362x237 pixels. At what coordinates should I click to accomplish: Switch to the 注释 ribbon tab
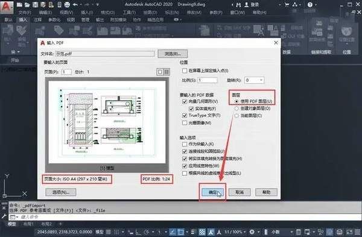pos(37,20)
